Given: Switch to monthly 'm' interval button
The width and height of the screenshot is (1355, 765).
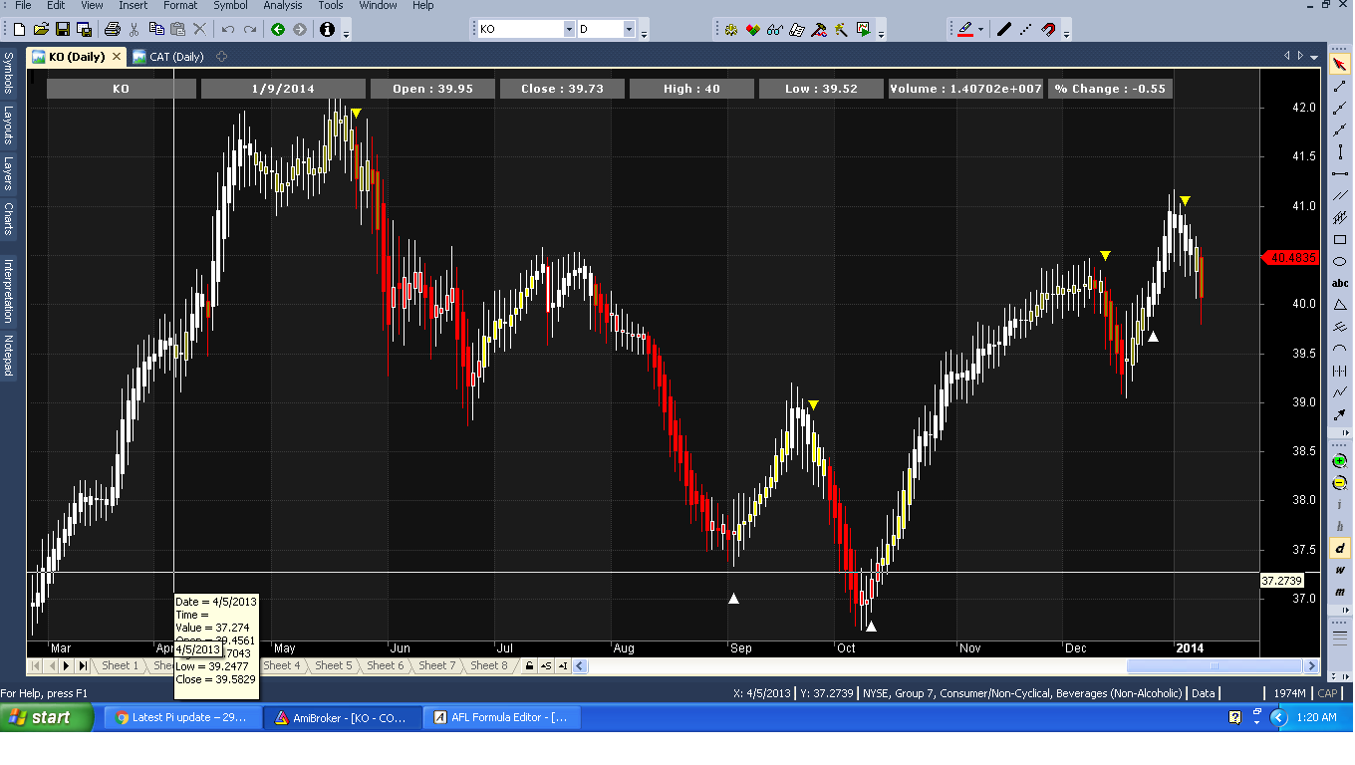Looking at the screenshot, I should tap(1340, 593).
